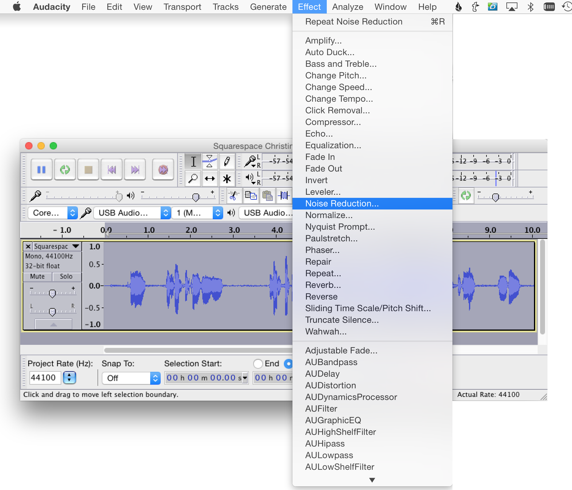This screenshot has width=572, height=490.
Task: Click the 2.0 mark on timeline ruler
Action: [191, 230]
